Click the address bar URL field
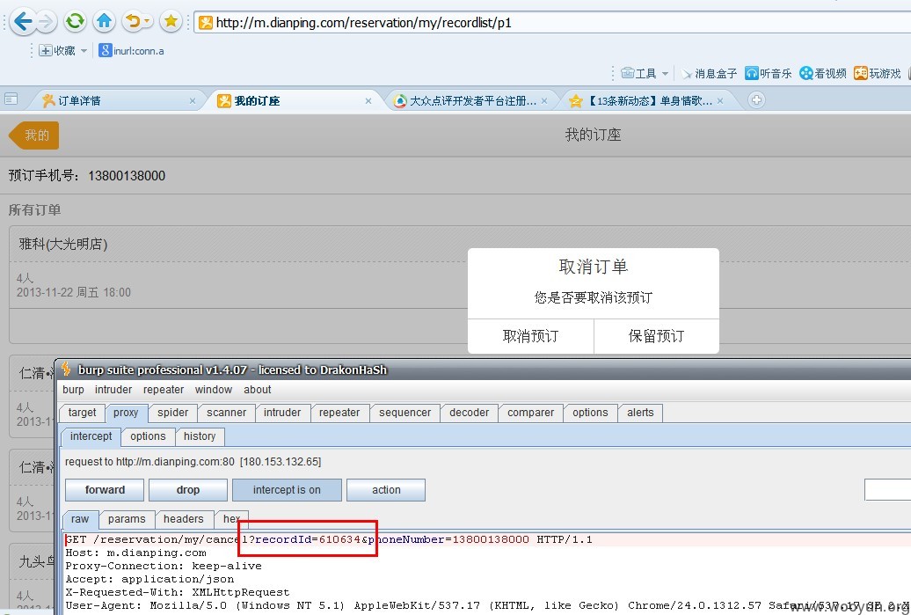 click(x=552, y=23)
